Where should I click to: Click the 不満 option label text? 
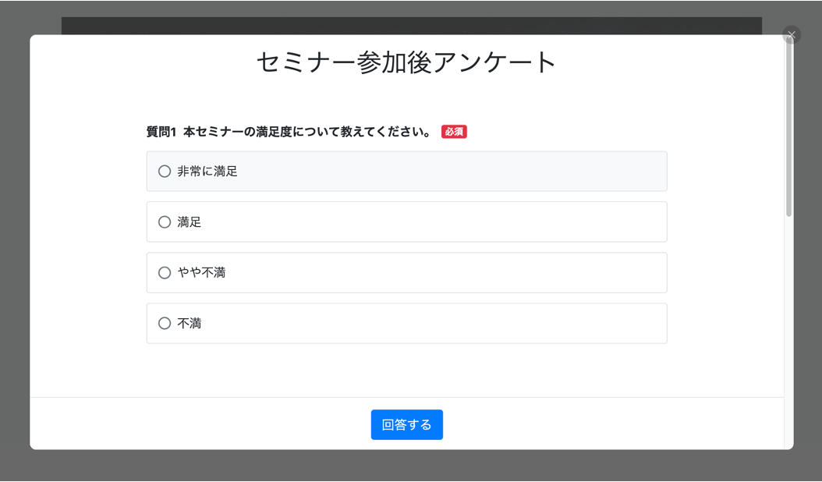(x=190, y=324)
